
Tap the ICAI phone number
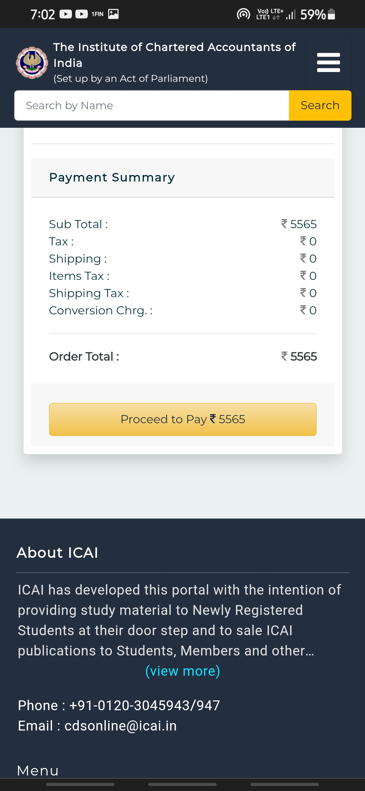(144, 705)
